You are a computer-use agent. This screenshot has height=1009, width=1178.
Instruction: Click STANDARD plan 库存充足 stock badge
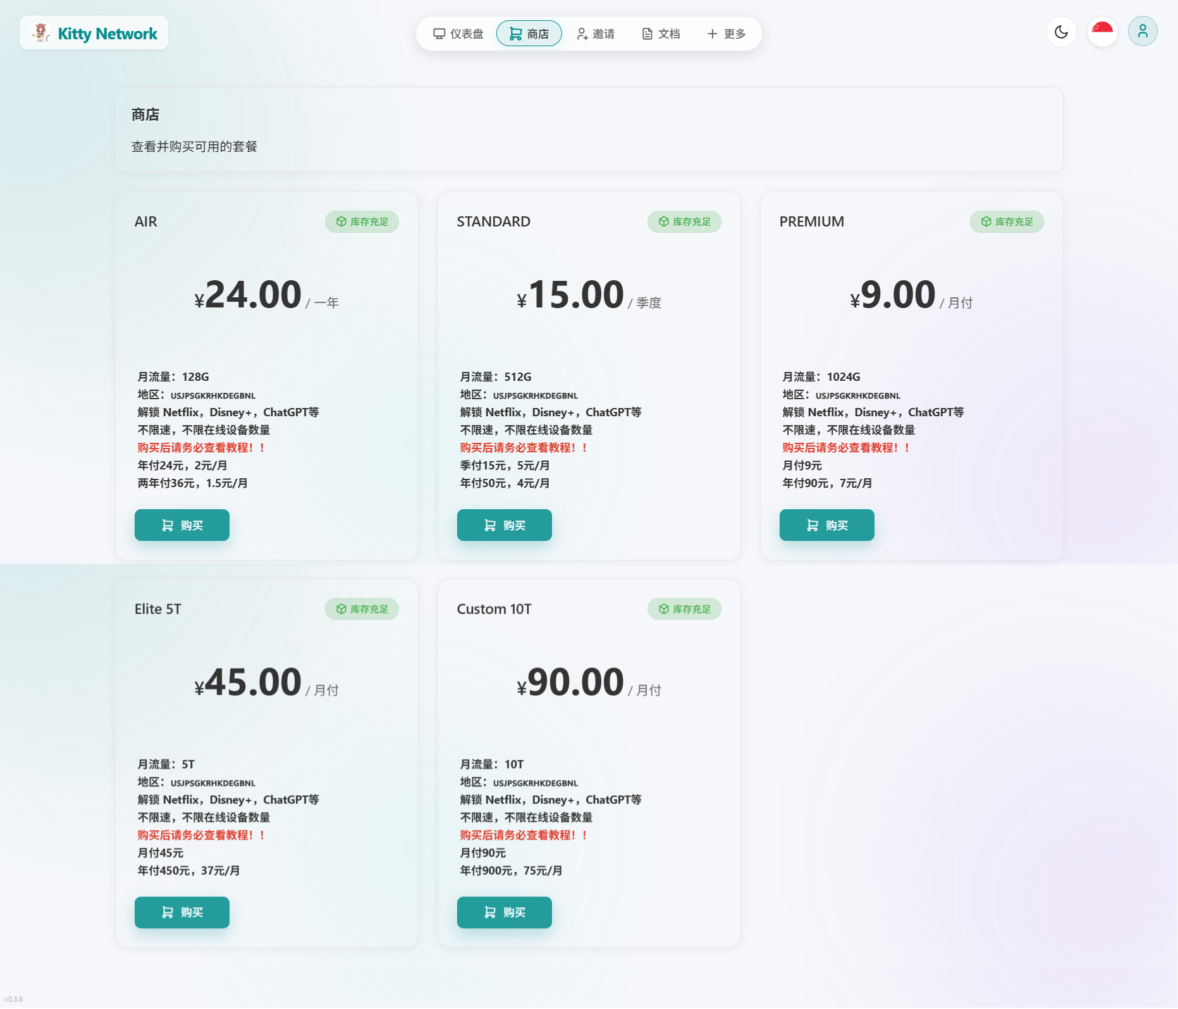pyautogui.click(x=684, y=221)
